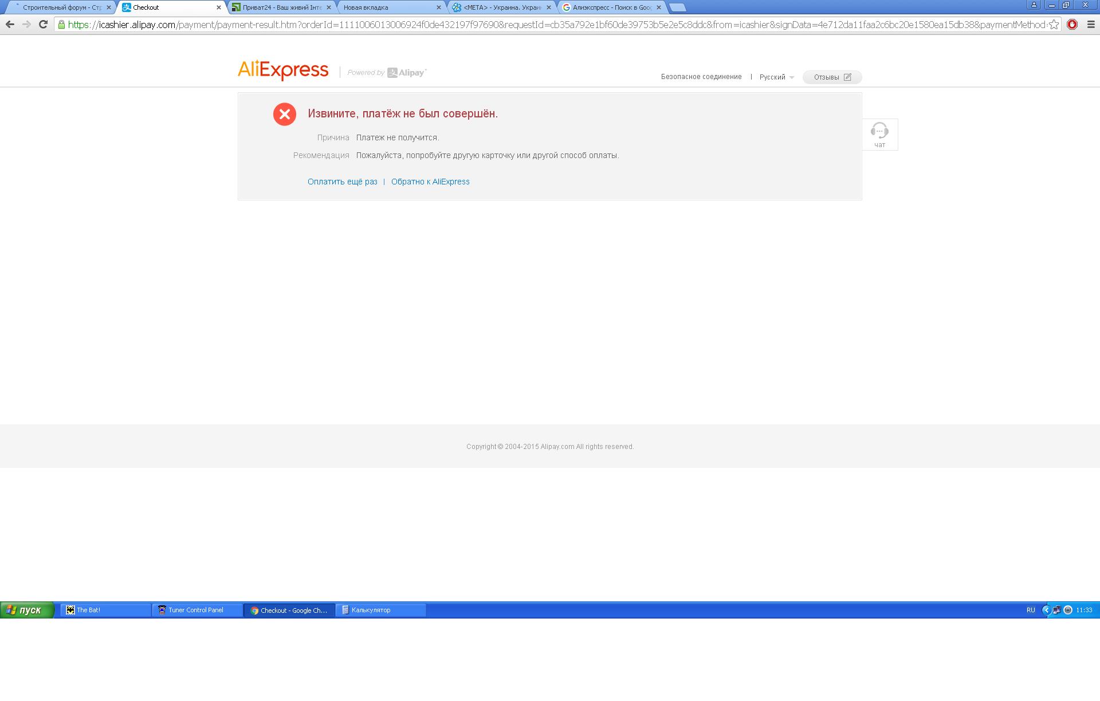This screenshot has height=701, width=1100.
Task: Click the AliExpress logo
Action: point(283,70)
